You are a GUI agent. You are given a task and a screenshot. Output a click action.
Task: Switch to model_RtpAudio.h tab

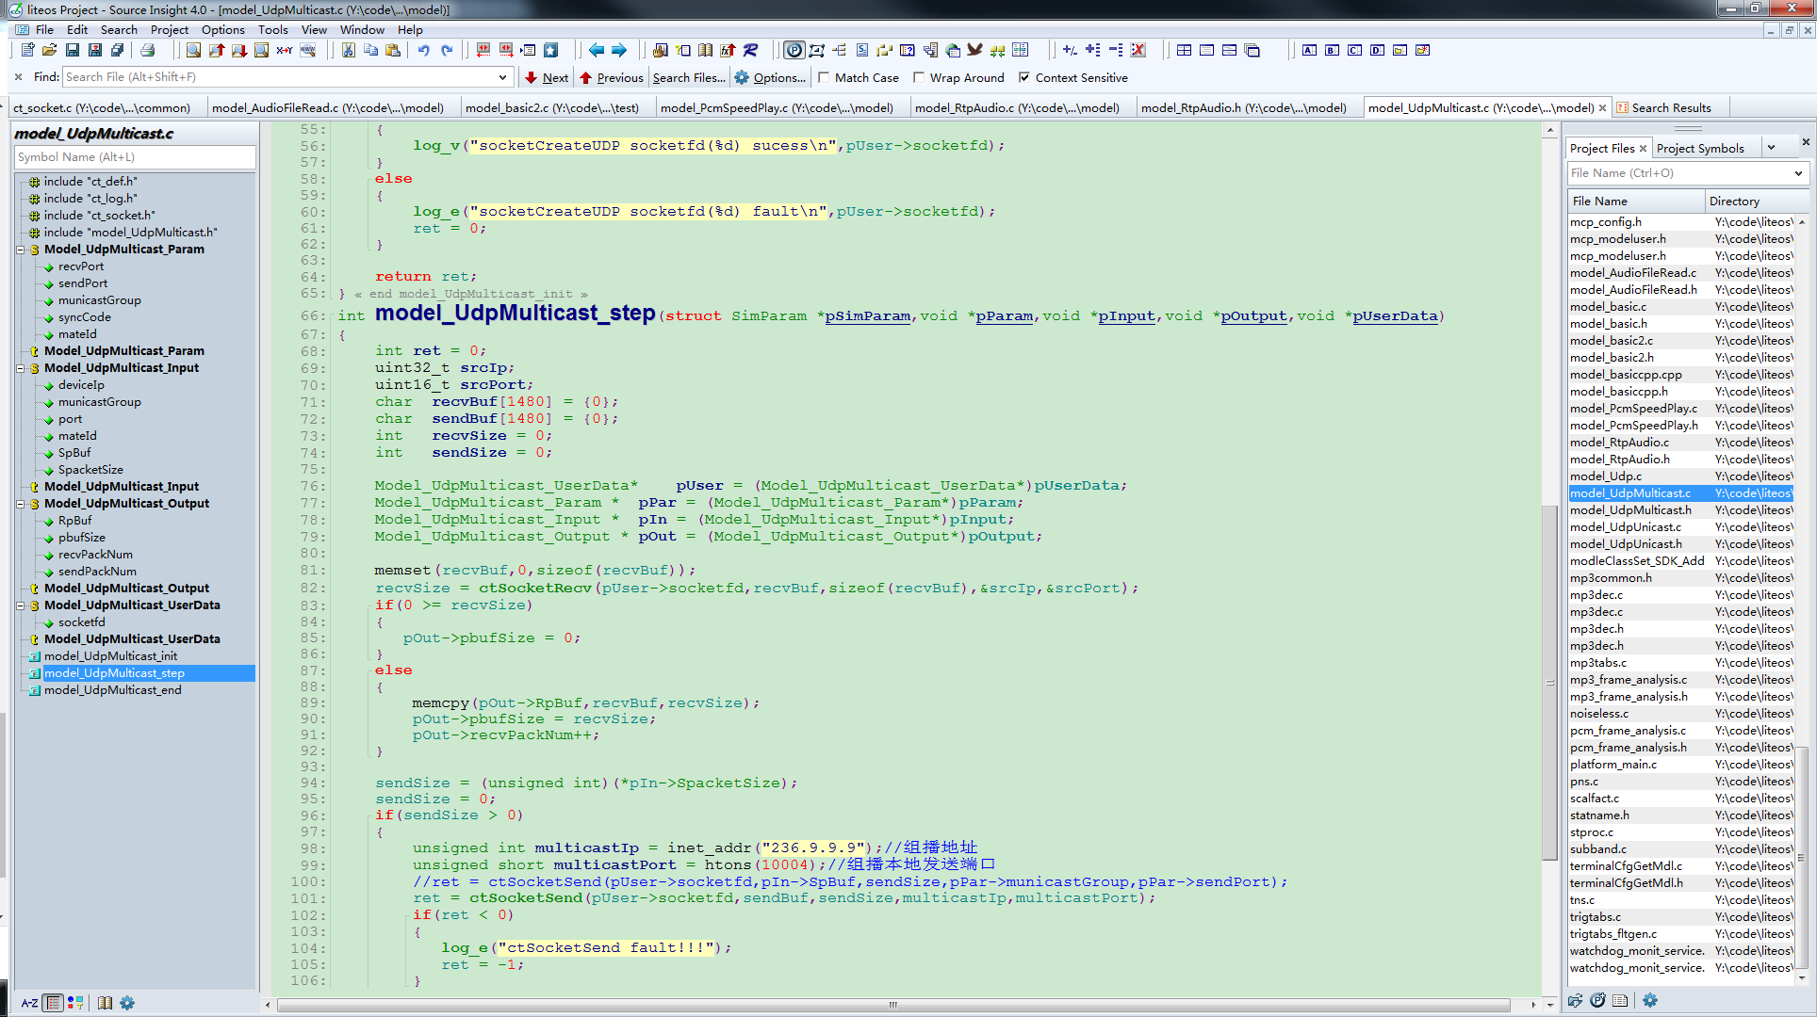click(1243, 108)
